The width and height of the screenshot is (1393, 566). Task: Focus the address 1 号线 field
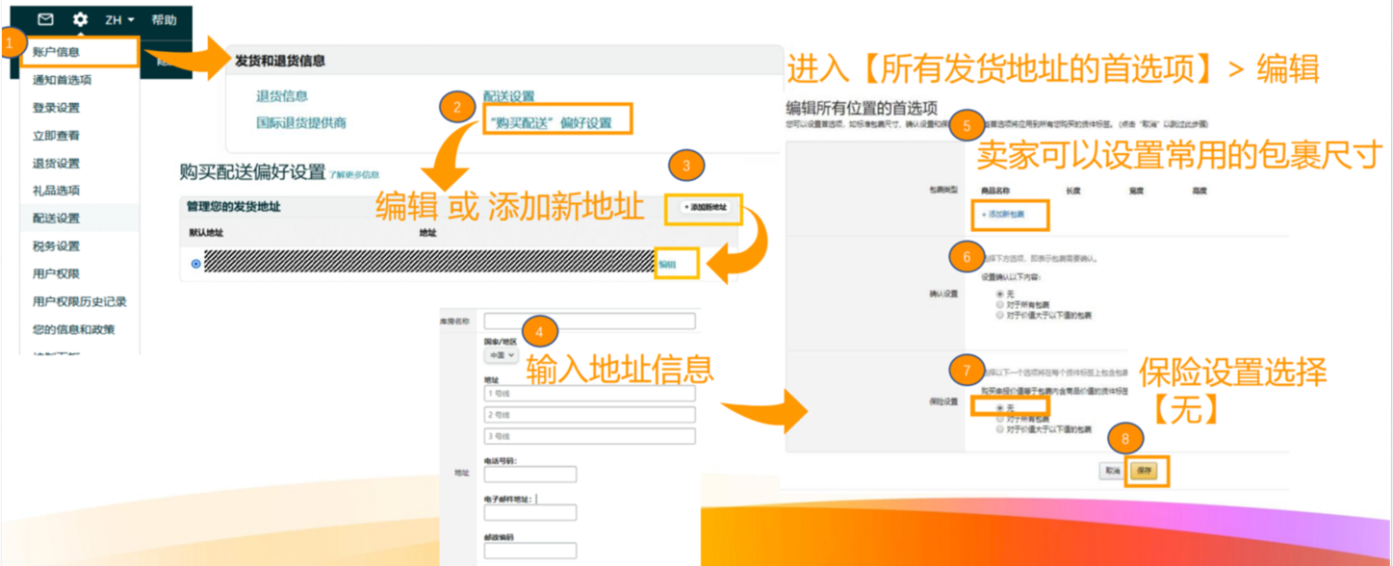point(589,394)
